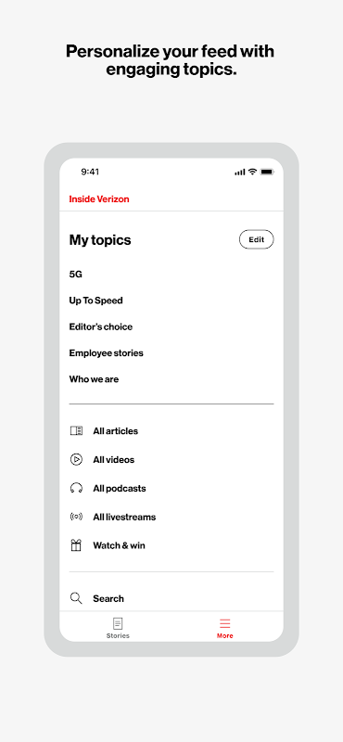Open the 5G topic

[x=76, y=274]
